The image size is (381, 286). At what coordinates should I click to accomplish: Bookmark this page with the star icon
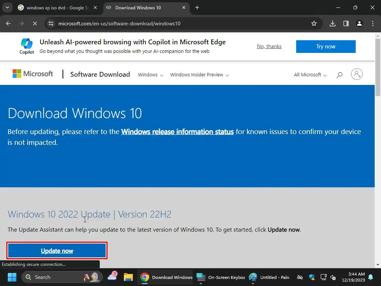click(x=314, y=23)
